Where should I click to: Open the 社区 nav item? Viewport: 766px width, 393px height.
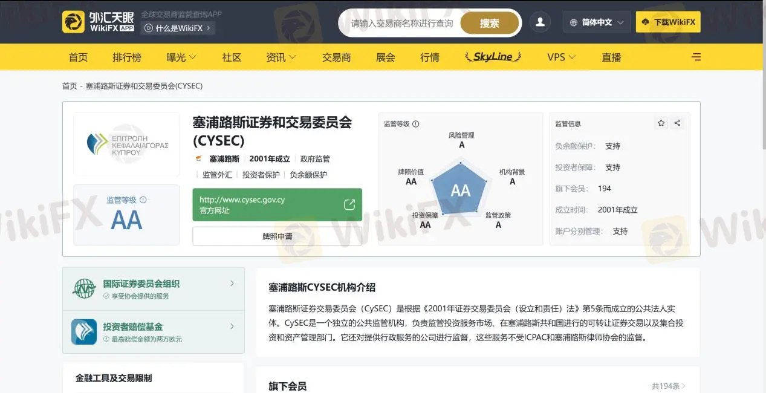[232, 57]
